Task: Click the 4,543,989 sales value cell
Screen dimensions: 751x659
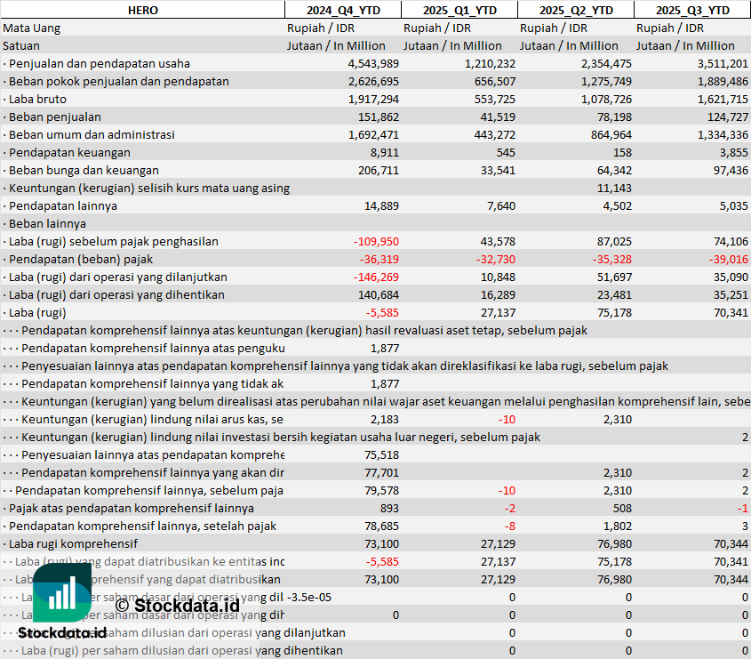Action: click(x=373, y=64)
